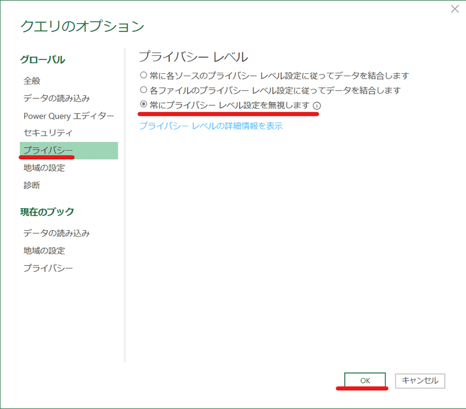Open プライバシー under 現在のブック
Viewport: 466px width, 409px height.
point(48,268)
